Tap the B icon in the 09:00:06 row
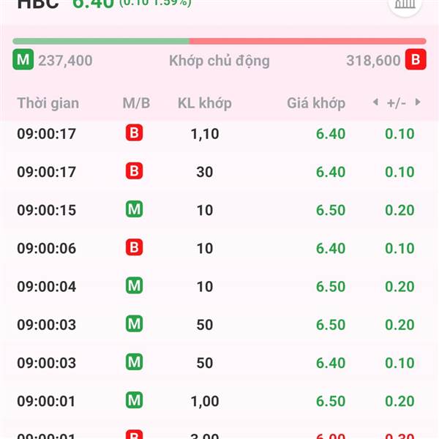 pos(134,247)
